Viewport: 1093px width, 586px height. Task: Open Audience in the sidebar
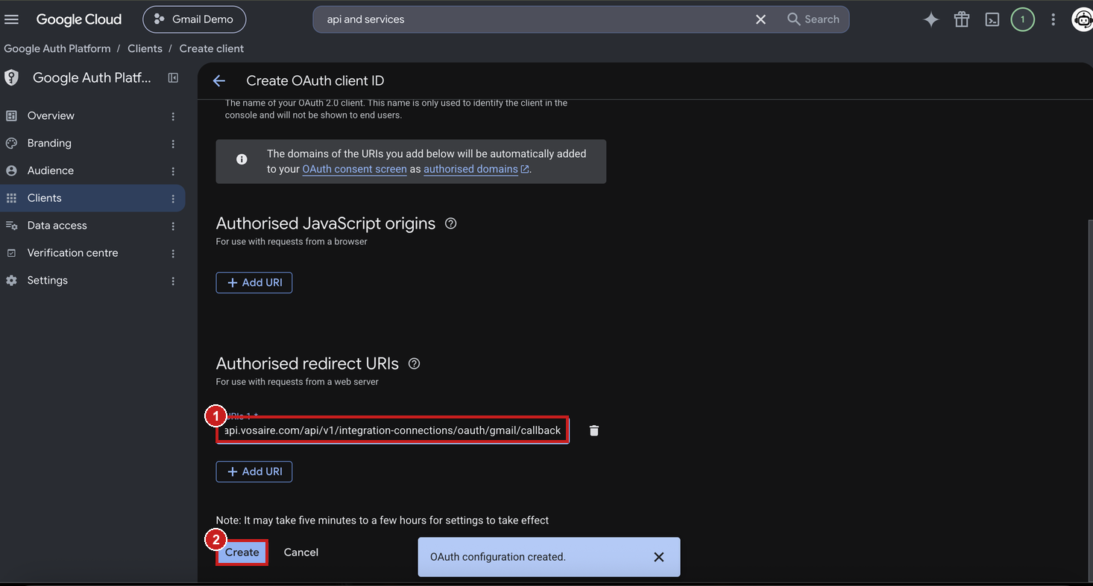pos(92,171)
